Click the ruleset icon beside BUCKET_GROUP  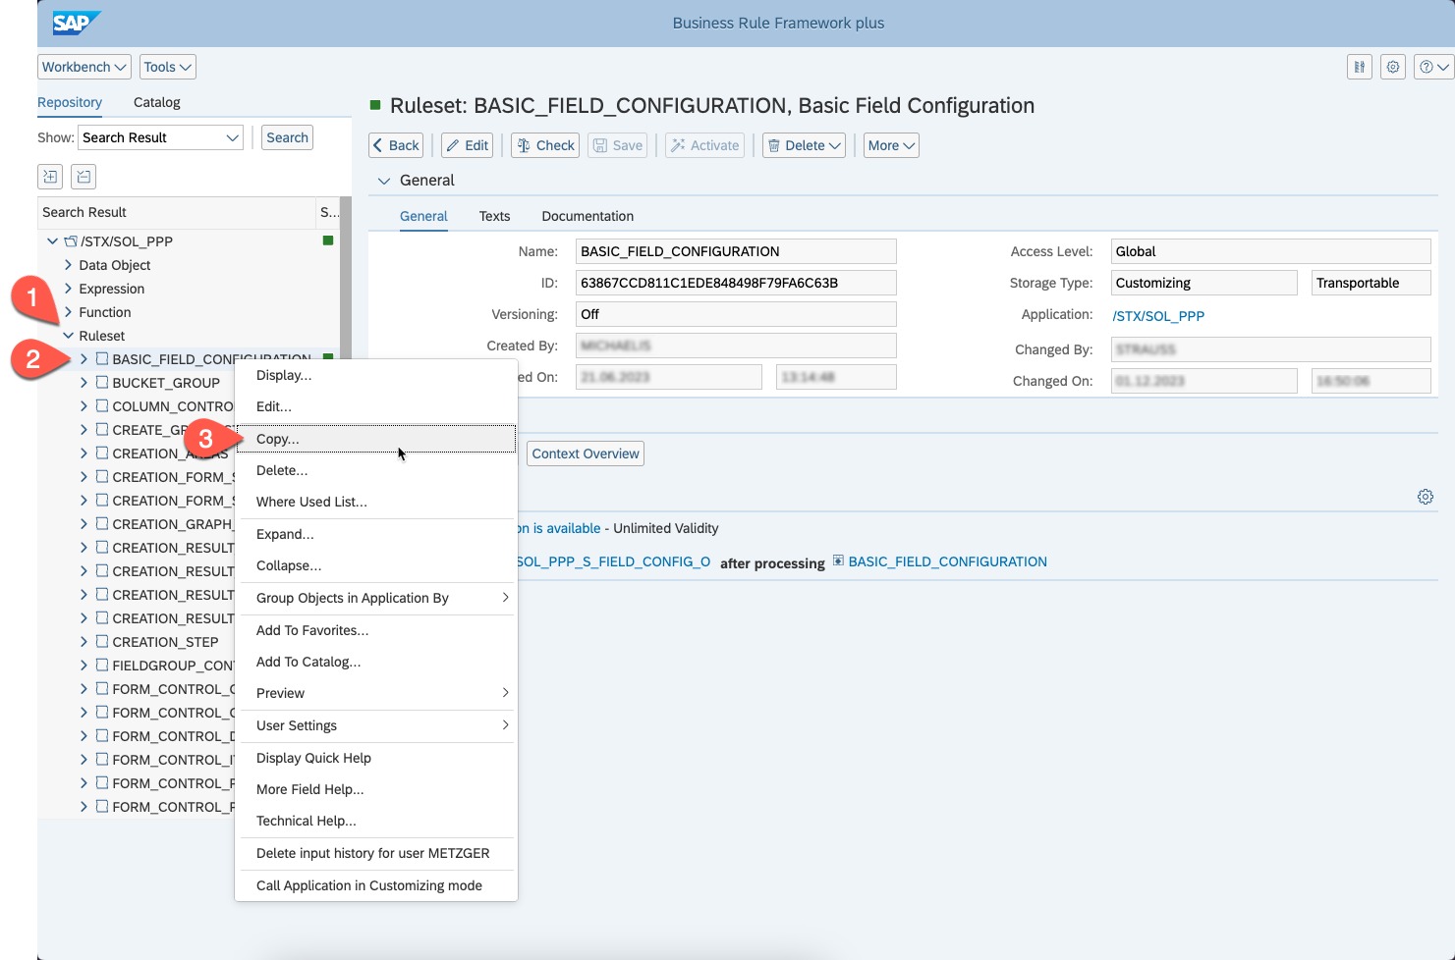102,383
